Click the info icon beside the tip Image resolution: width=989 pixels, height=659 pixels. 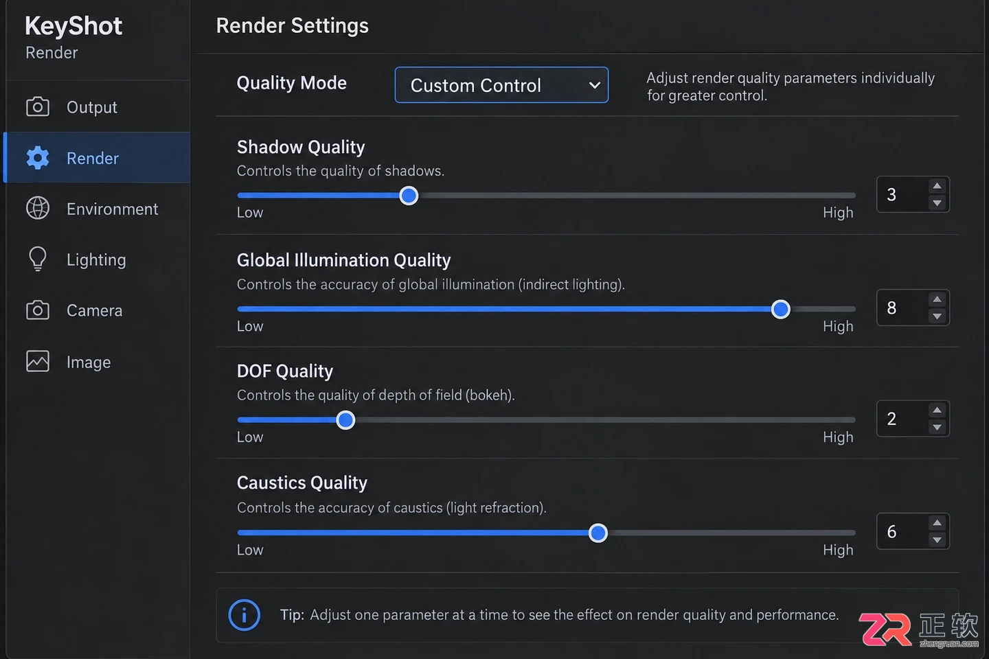pos(244,615)
